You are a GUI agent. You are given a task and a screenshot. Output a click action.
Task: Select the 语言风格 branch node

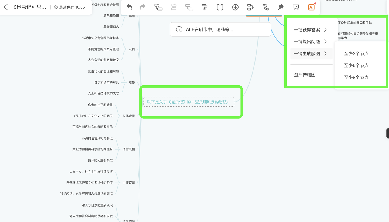[129, 149]
